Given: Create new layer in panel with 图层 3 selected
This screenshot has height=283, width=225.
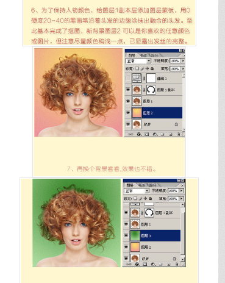Looking at the screenshot, I should point(169,264).
